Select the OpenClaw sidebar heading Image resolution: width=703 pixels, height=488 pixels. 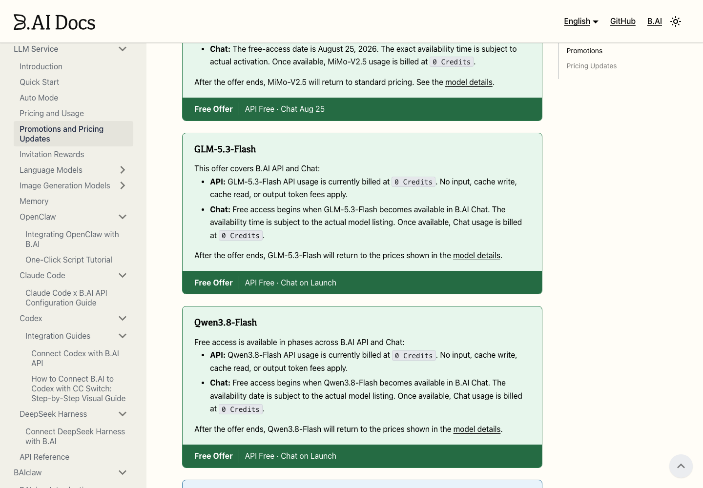(x=38, y=217)
